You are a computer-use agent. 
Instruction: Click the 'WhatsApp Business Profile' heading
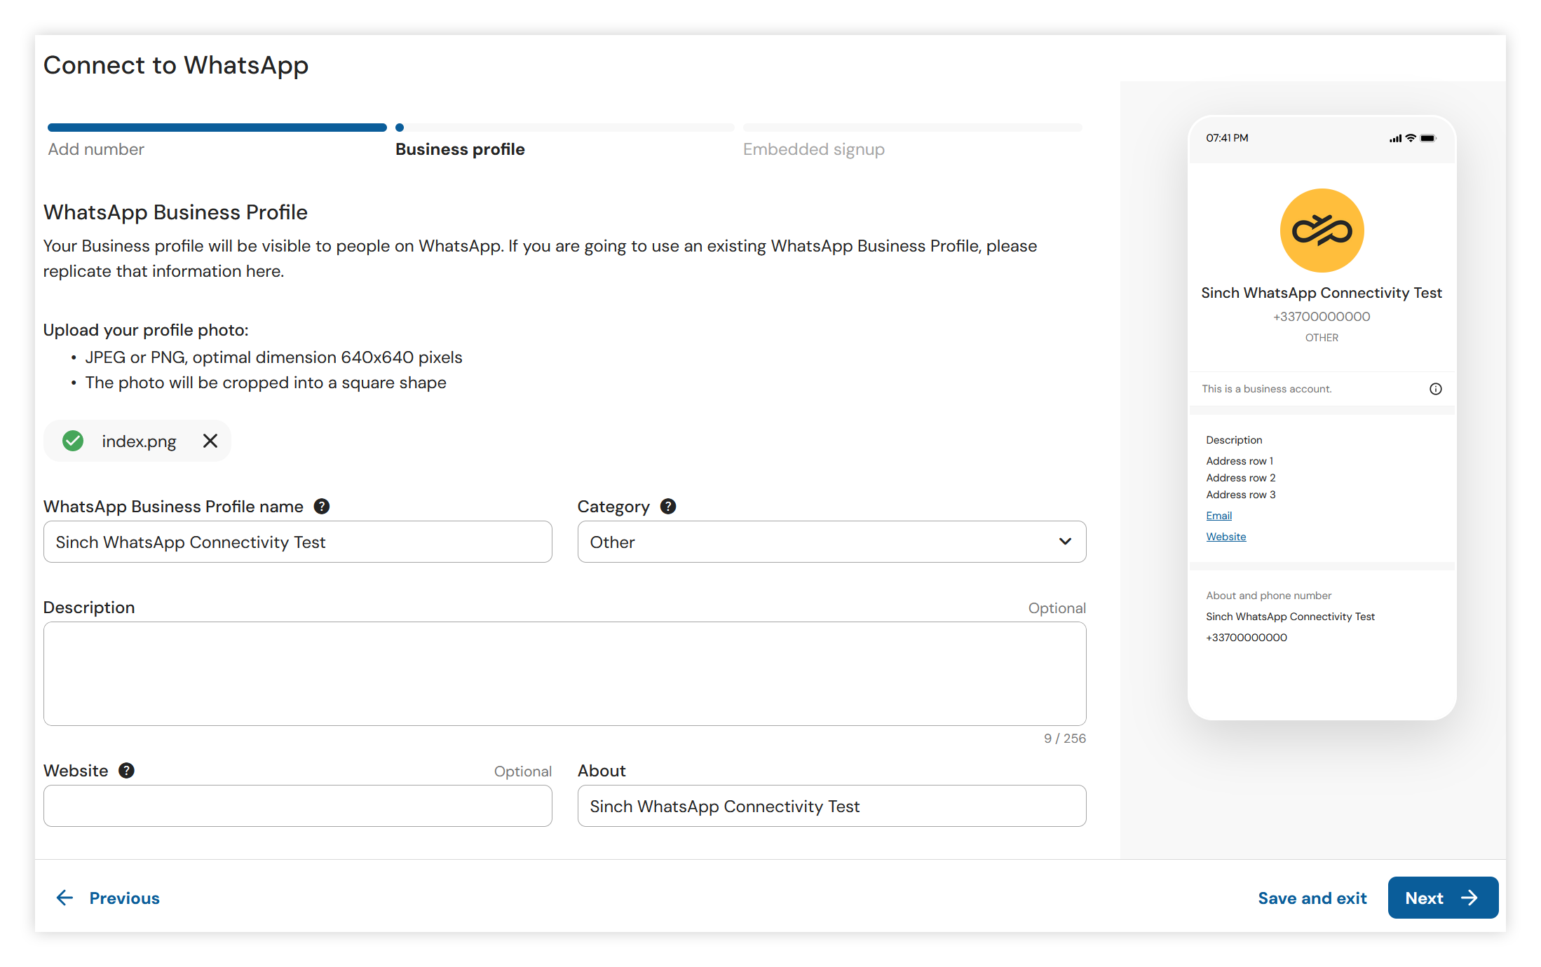click(x=175, y=212)
